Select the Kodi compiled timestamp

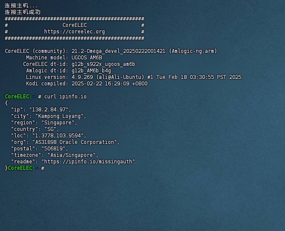(x=109, y=84)
